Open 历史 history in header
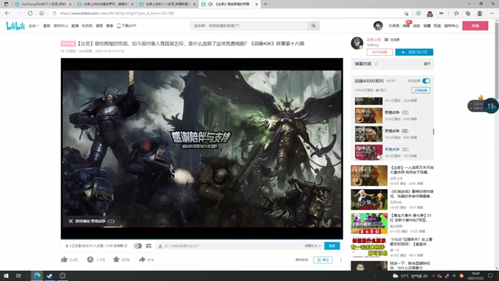The image size is (499, 281). pos(437,26)
